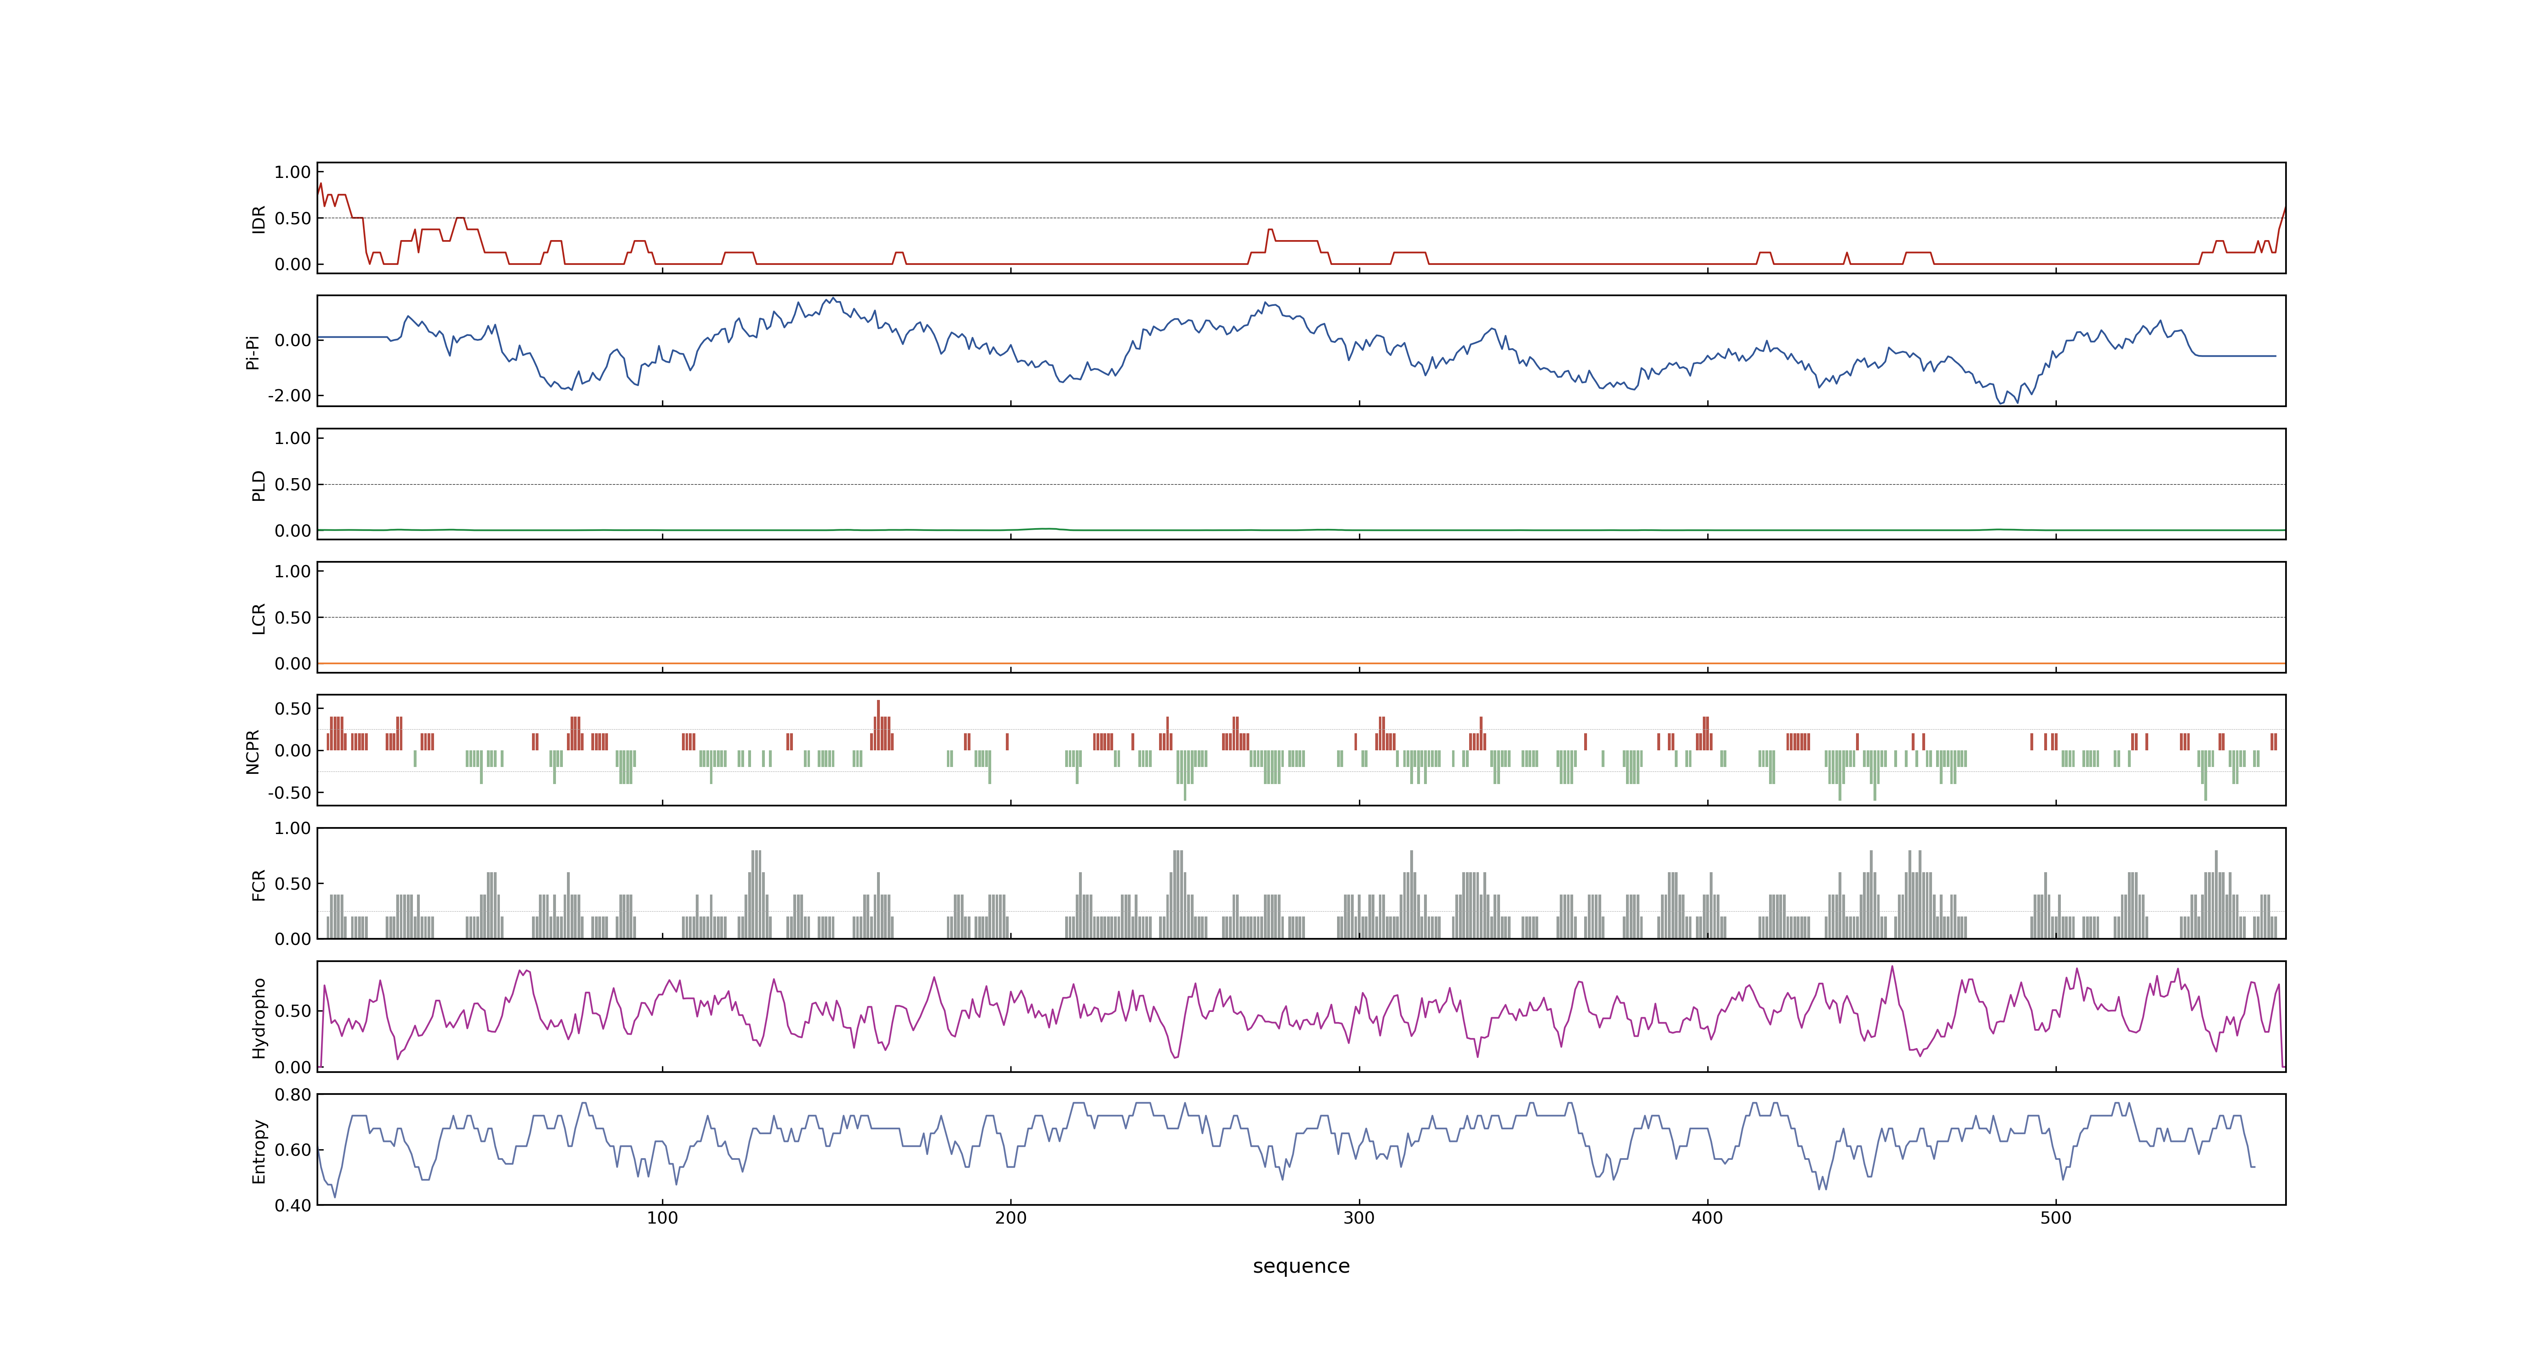
Task: Click the FCR y-axis label
Action: coord(258,884)
